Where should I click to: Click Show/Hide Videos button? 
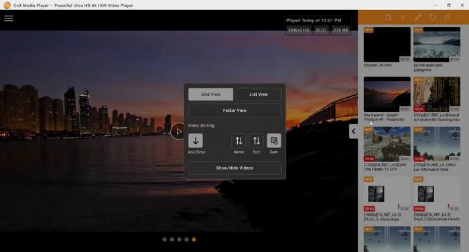(x=234, y=168)
